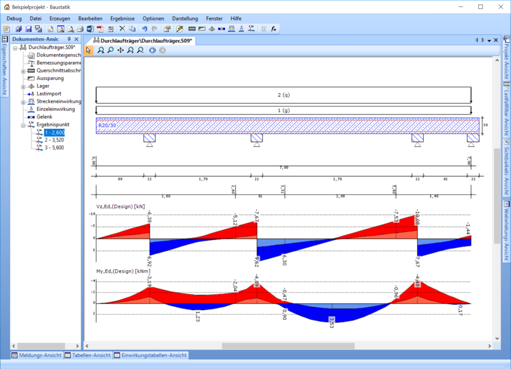Click the Save icon in the toolbar
This screenshot has width=511, height=369.
pyautogui.click(x=28, y=29)
